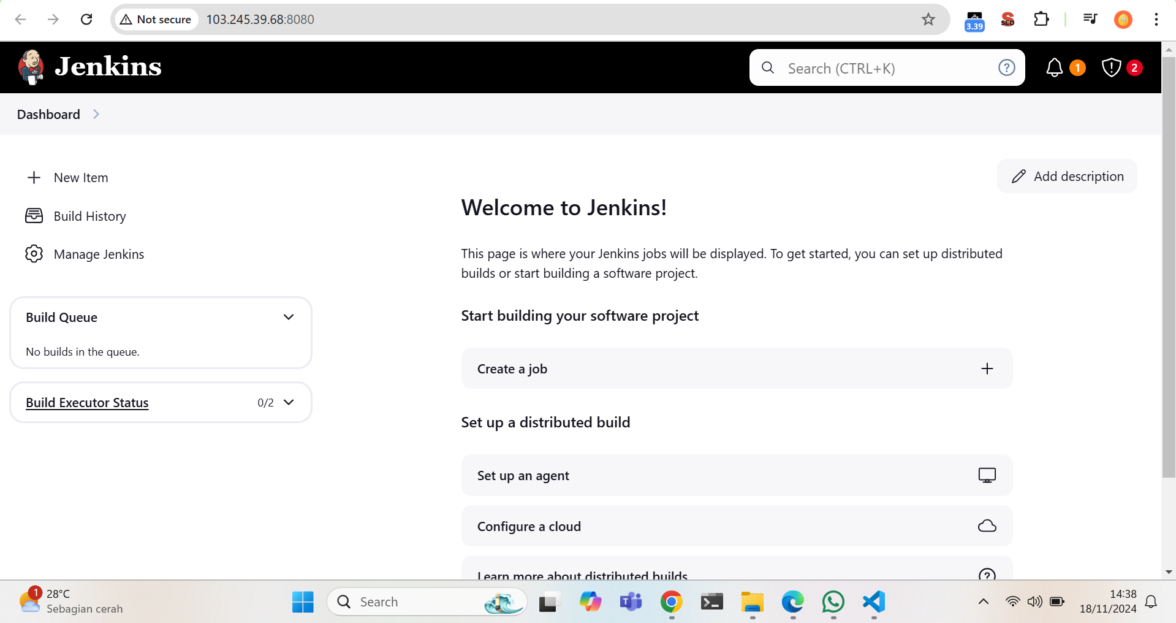1176x623 pixels.
Task: Click plus icon on Create a job
Action: click(987, 369)
